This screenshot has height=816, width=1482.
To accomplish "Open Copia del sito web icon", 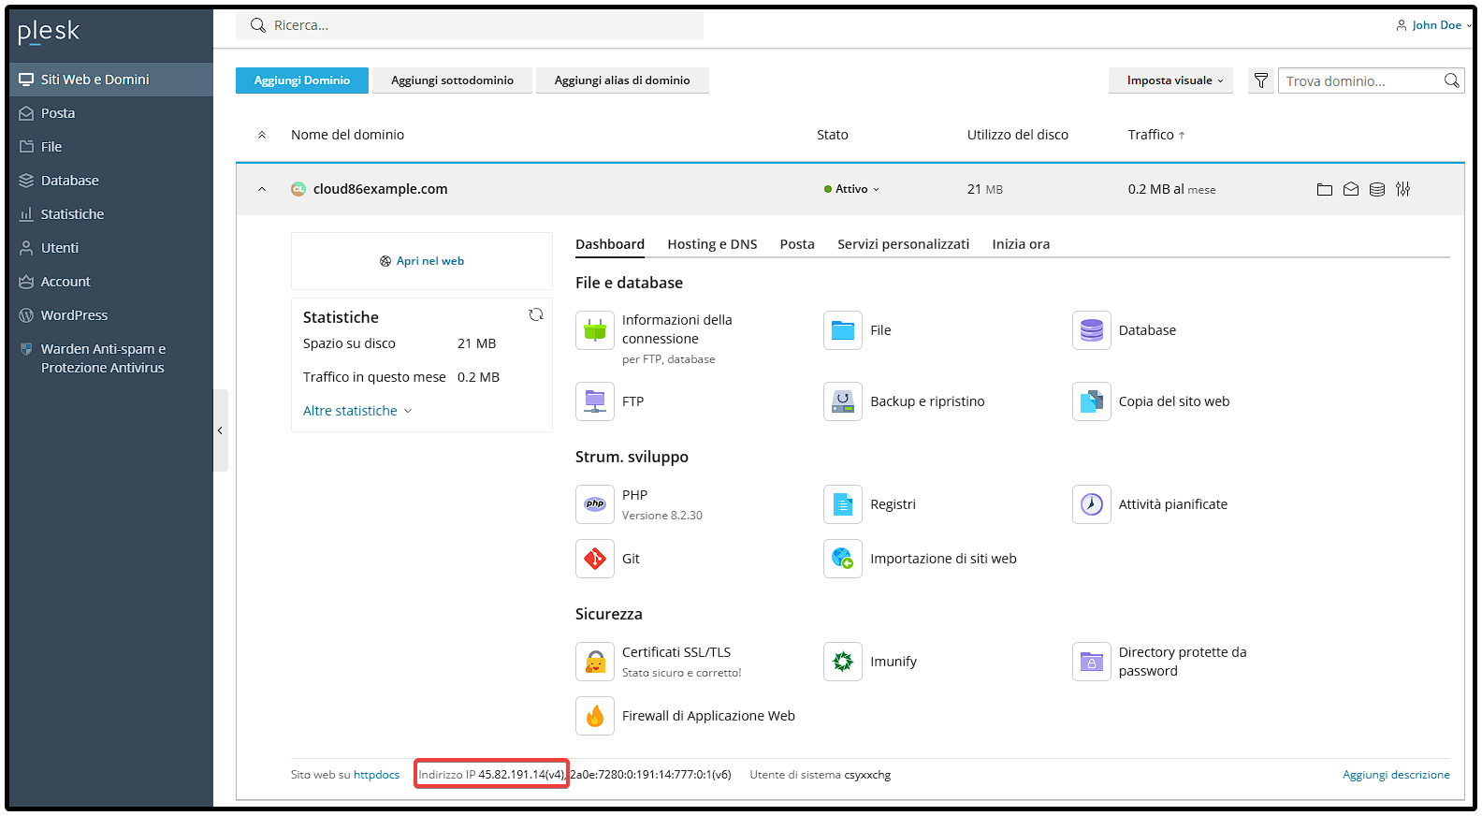I will 1092,401.
